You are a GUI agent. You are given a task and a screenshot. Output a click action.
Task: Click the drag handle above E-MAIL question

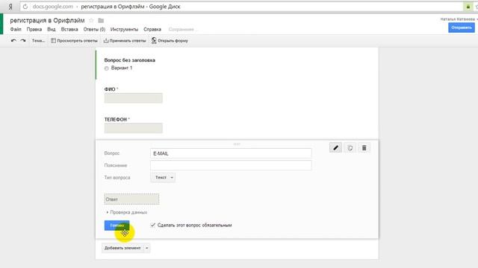237,144
